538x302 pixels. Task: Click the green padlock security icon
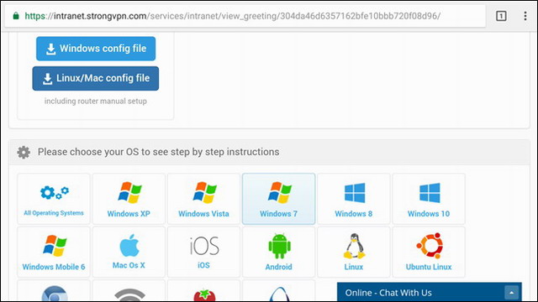coord(16,16)
